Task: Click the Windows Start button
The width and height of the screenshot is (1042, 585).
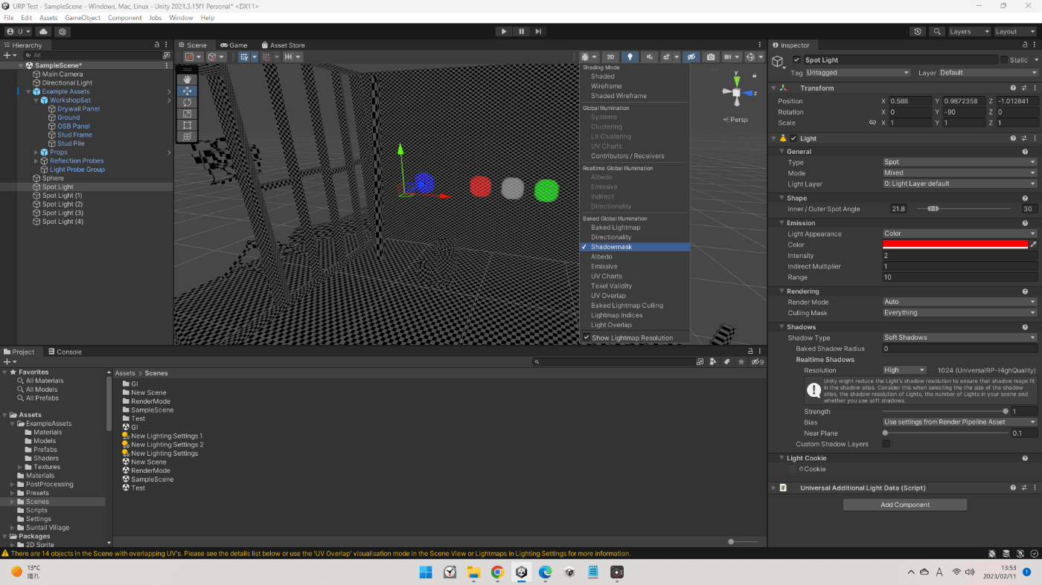Action: [426, 572]
